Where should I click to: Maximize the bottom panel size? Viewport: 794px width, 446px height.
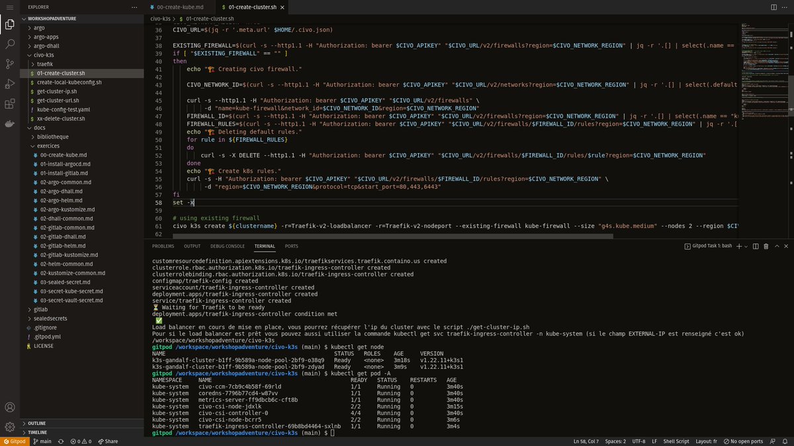pos(777,246)
